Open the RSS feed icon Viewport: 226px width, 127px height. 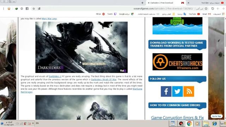[x=189, y=91]
